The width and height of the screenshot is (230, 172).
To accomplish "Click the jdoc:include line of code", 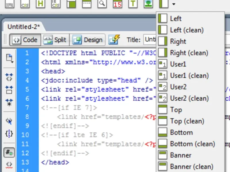I will click(97, 80).
